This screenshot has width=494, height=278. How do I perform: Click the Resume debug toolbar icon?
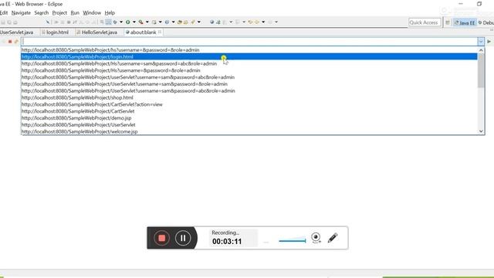pyautogui.click(x=56, y=22)
